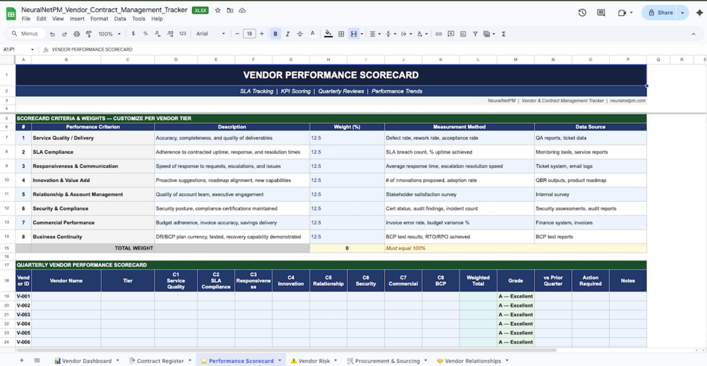Open the zoom 100% dropdown
This screenshot has width=707, height=366.
(x=110, y=34)
